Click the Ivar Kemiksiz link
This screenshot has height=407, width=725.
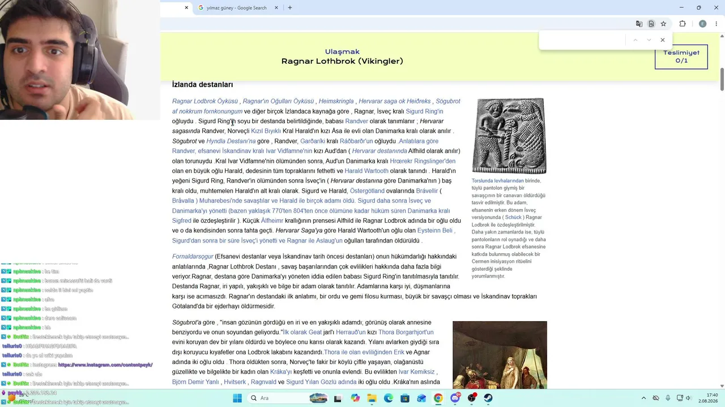click(416, 372)
